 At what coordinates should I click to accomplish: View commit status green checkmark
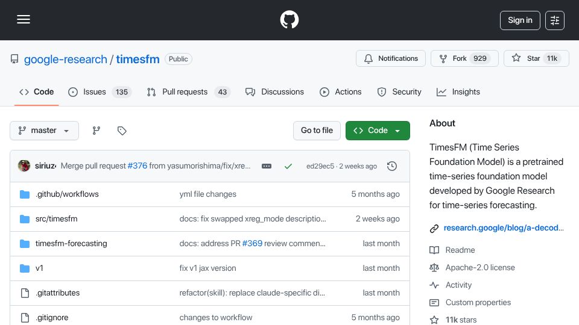point(288,166)
